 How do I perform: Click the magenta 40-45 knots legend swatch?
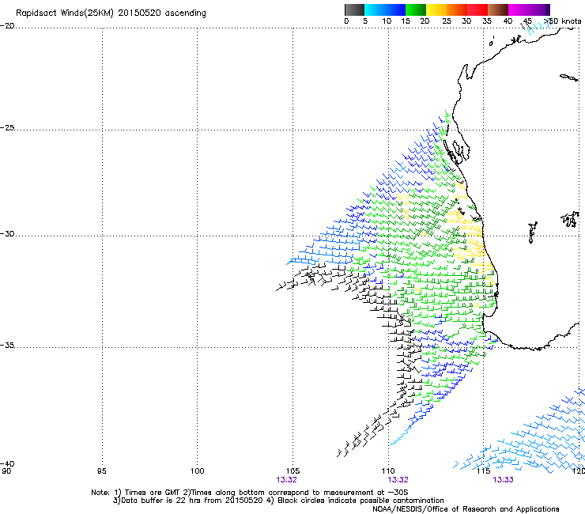519,9
